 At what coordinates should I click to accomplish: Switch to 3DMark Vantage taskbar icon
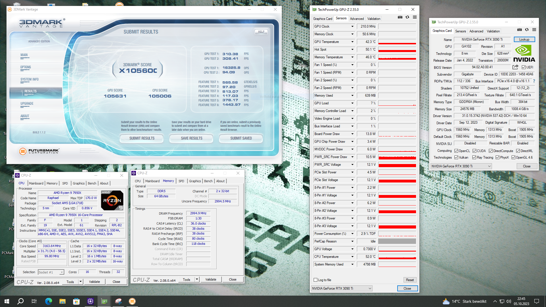(132, 301)
